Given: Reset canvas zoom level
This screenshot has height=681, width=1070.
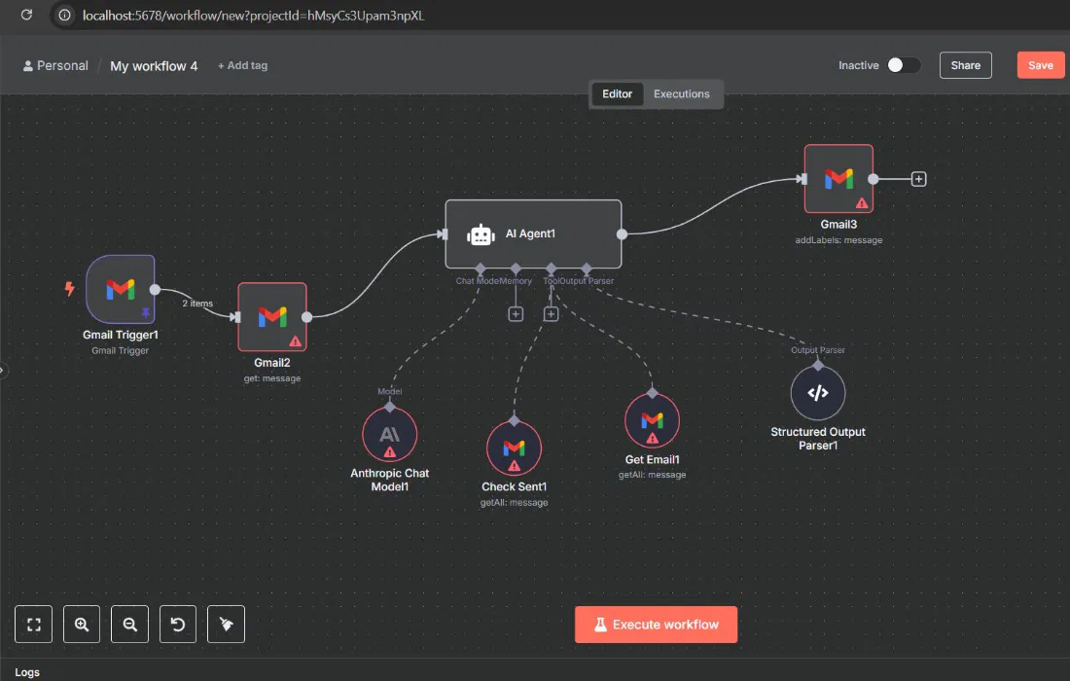Looking at the screenshot, I should pyautogui.click(x=178, y=625).
